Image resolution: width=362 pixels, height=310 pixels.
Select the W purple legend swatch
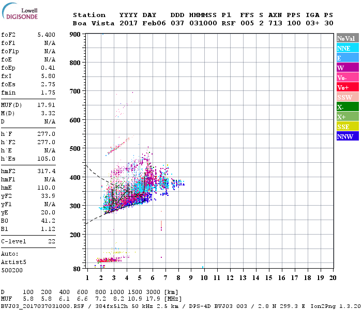[348, 68]
